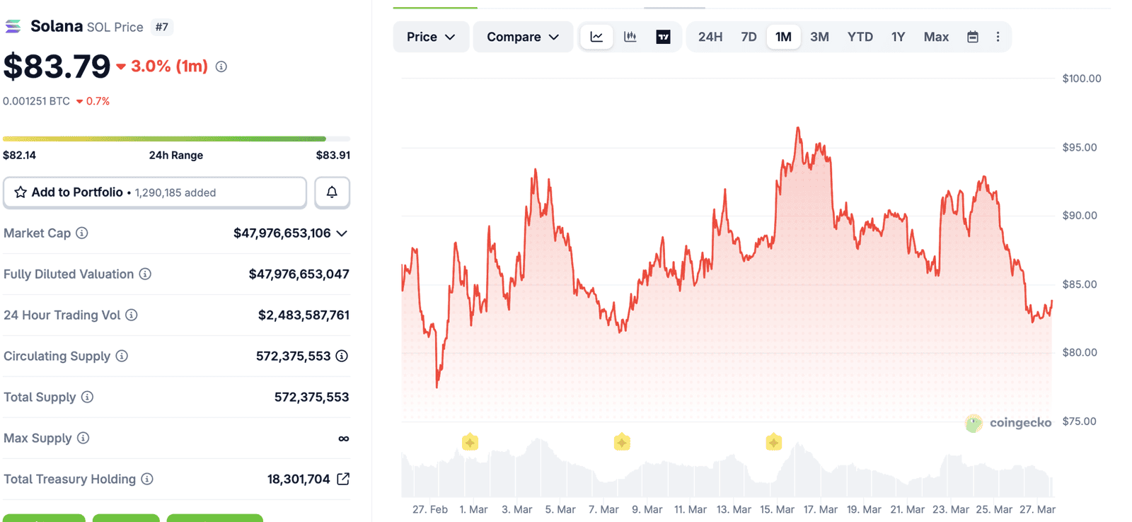Select the YTD time range
This screenshot has height=522, width=1132.
pos(860,37)
